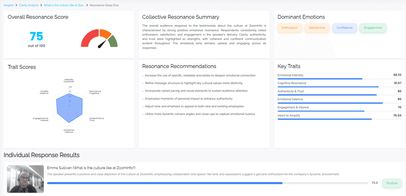Click the Positive sentiment badge
Screen dimensions: 406x196
[392, 183]
